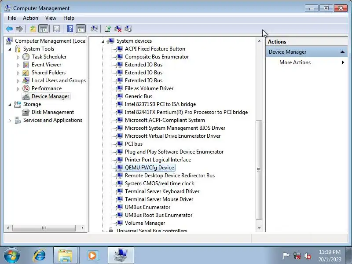This screenshot has height=264, width=352.
Task: Select UMBus Root Bus Enumerator device
Action: [x=158, y=215]
